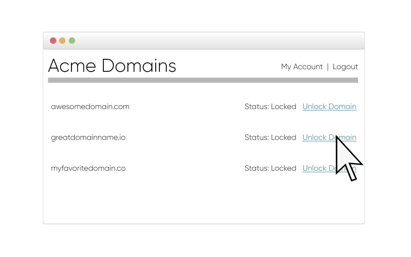The image size is (411, 257).
Task: Select the awesomedomain.com domain name
Action: [x=90, y=107]
